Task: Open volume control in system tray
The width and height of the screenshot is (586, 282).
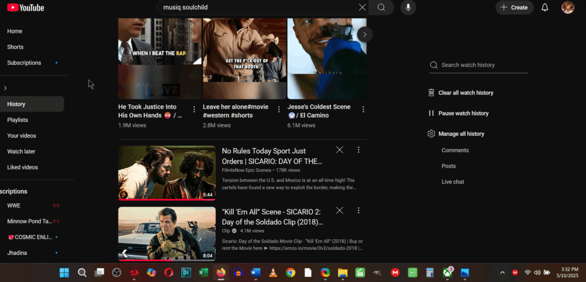Action: coord(537,273)
